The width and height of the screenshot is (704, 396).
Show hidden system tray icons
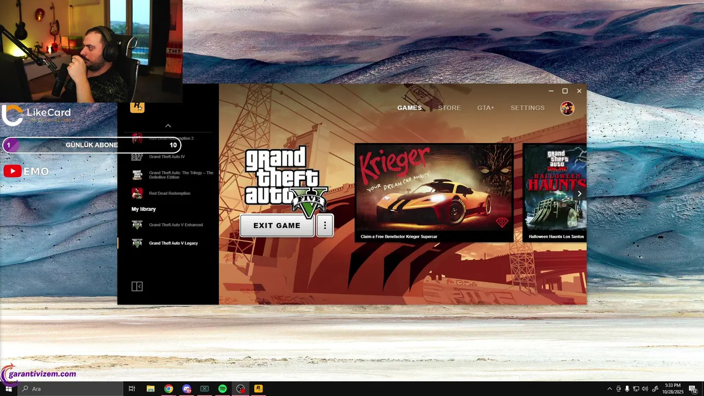609,389
